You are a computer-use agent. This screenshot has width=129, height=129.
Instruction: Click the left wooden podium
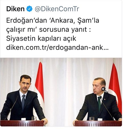(x=22, y=123)
